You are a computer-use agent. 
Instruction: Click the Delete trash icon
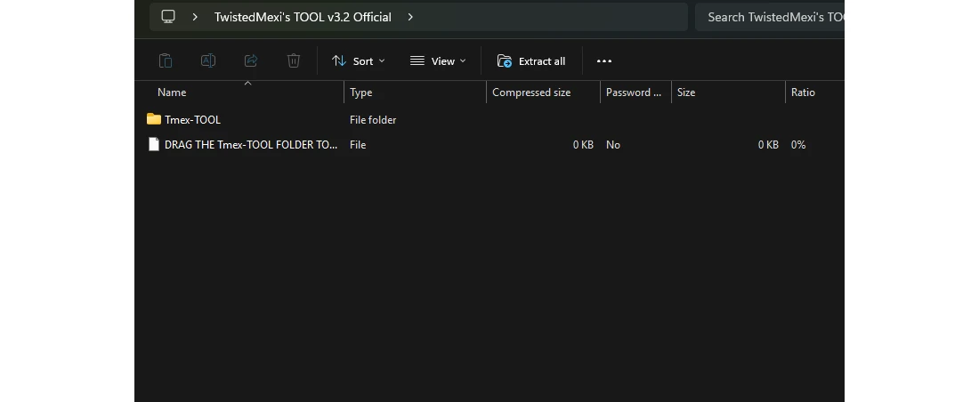coord(294,60)
